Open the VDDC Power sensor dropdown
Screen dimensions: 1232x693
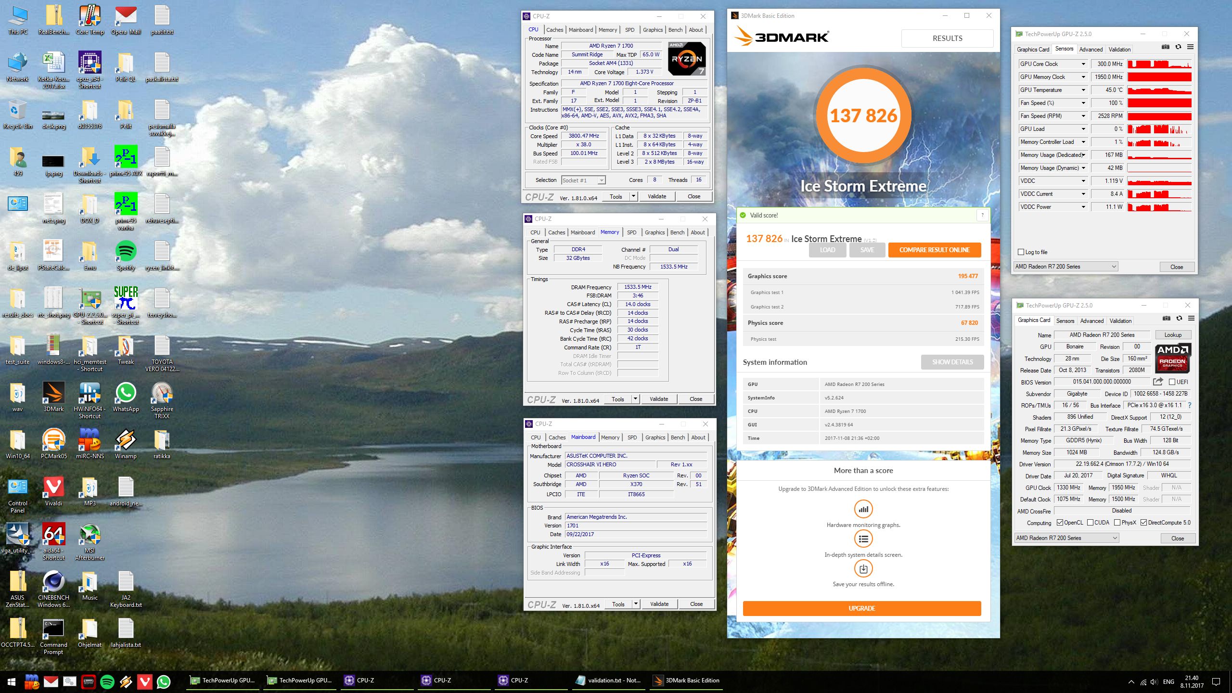tap(1083, 207)
